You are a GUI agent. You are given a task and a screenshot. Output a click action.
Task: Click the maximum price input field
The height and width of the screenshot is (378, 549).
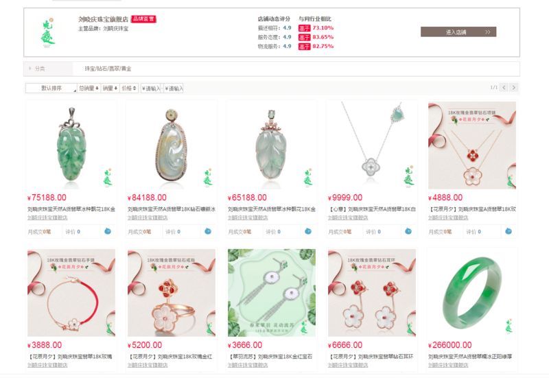[174, 88]
